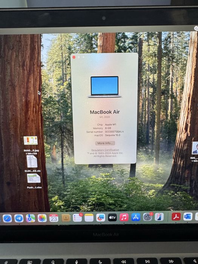198x264 pixels.
Task: Click the Apple M1 chip value
Action: coord(111,124)
